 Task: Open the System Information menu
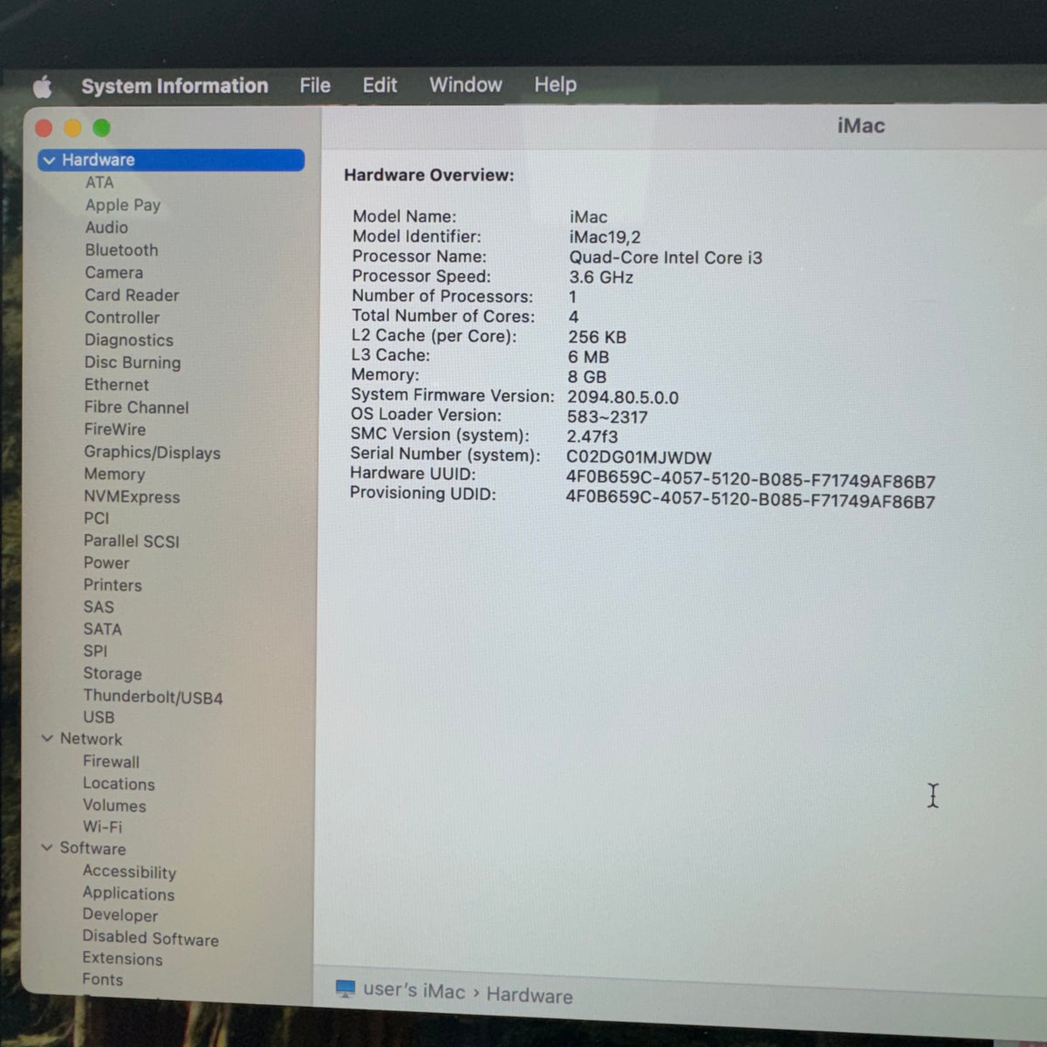click(x=174, y=86)
